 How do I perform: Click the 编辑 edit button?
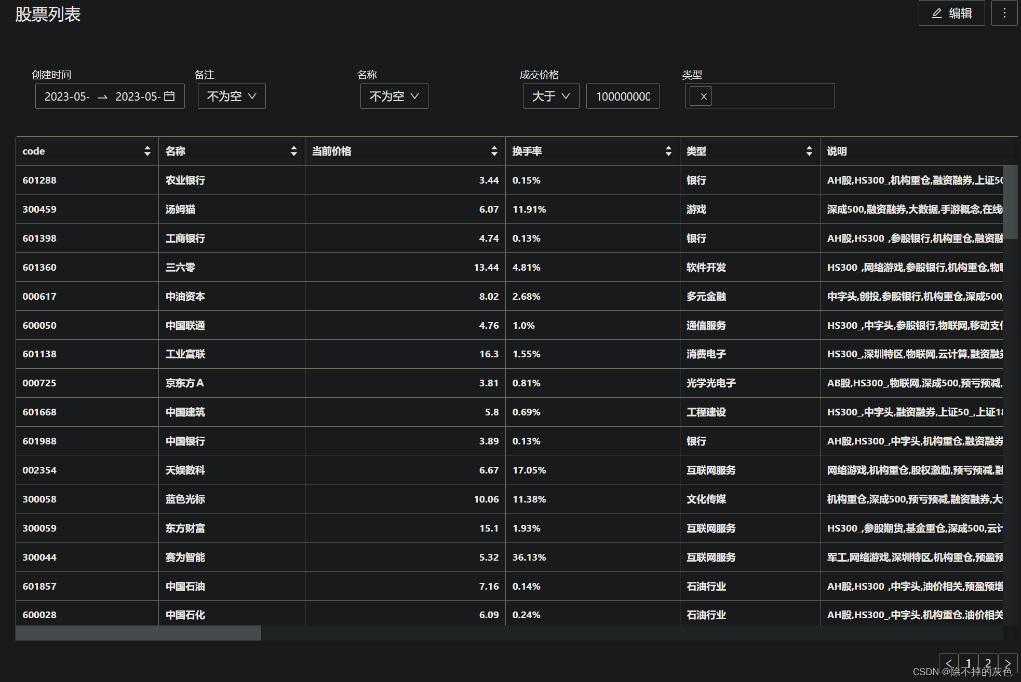coord(951,13)
